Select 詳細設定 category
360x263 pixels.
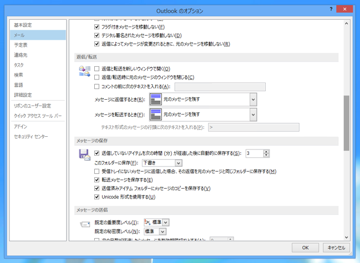38,95
